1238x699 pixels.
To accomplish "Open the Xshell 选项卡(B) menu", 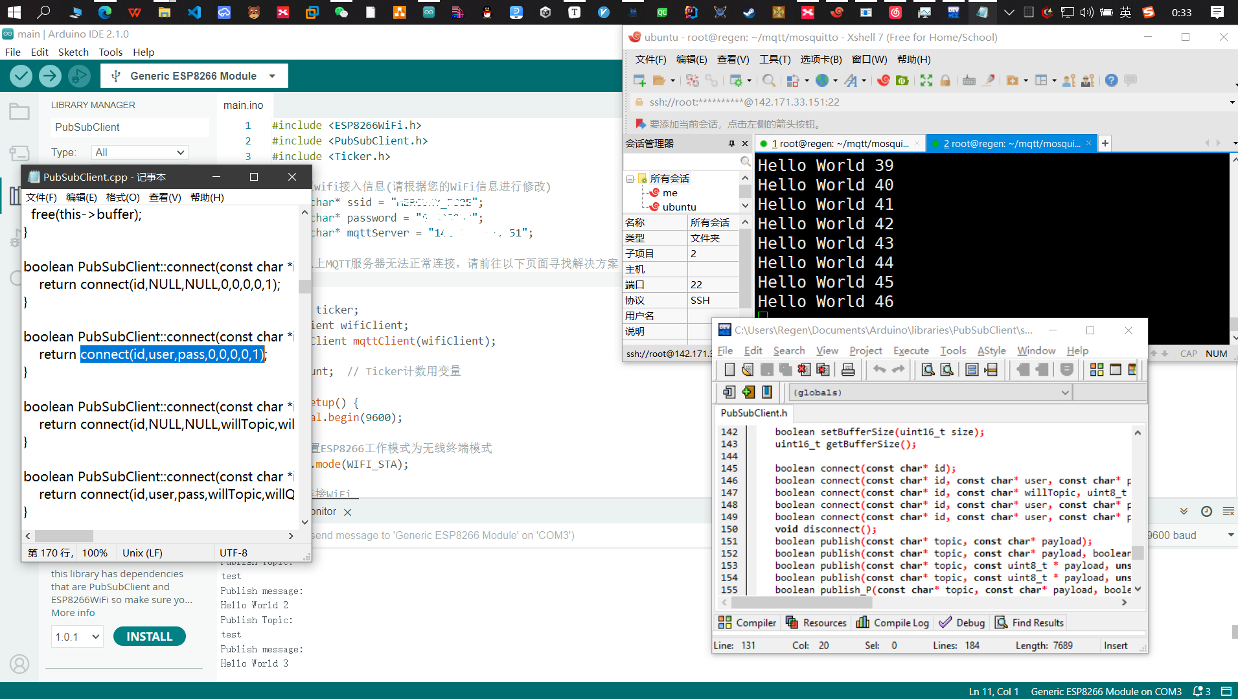I will pyautogui.click(x=821, y=60).
